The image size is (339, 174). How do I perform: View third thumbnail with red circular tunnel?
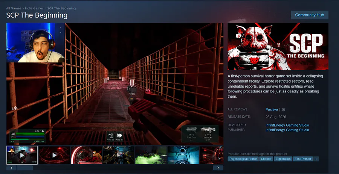point(87,155)
